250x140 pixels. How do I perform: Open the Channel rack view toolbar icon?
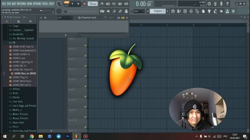(x=185, y=11)
